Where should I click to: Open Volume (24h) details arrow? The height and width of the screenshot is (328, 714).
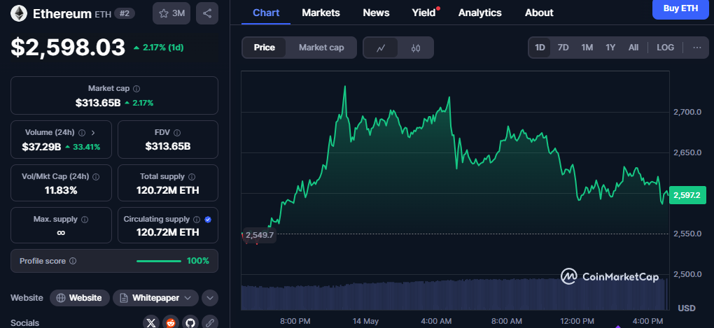(93, 133)
